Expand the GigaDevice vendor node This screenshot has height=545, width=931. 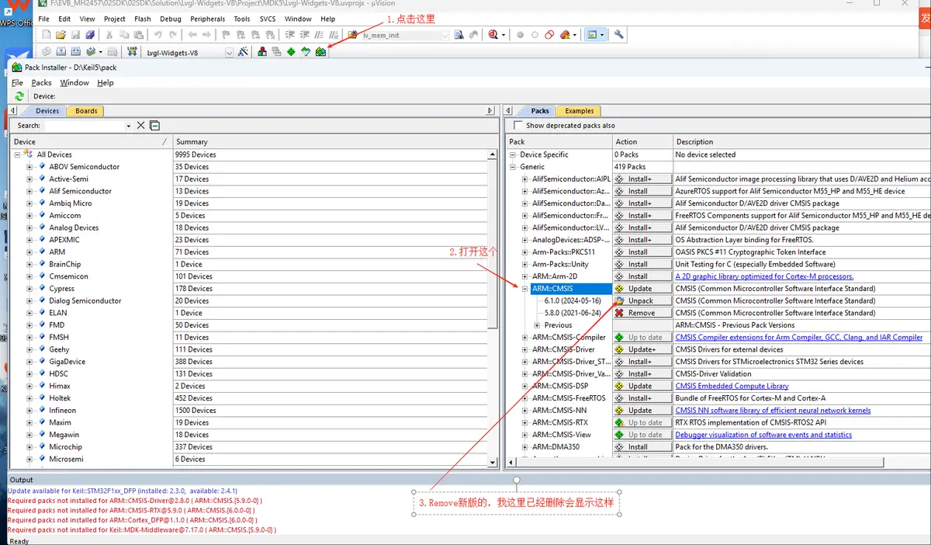[29, 362]
